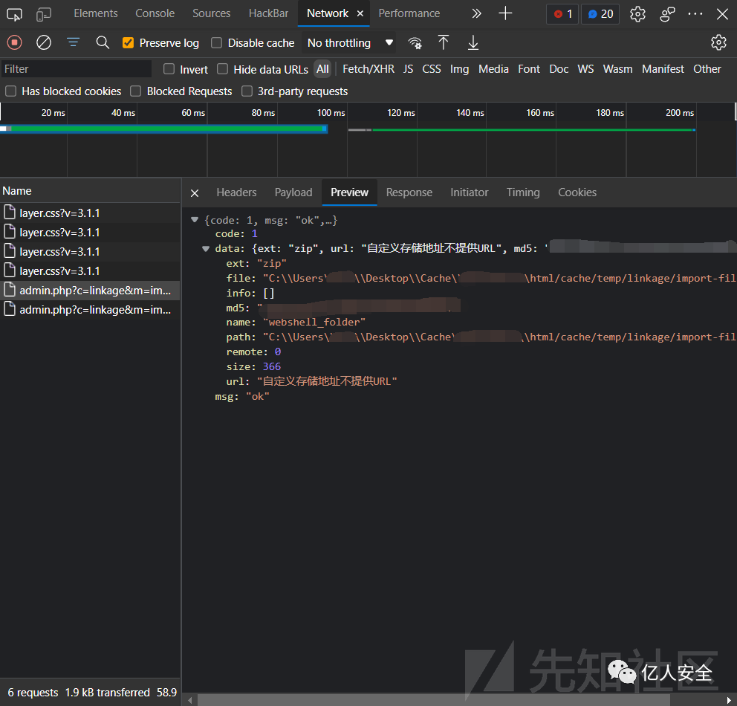The height and width of the screenshot is (706, 737).
Task: Open the No throttling dropdown
Action: (x=350, y=43)
